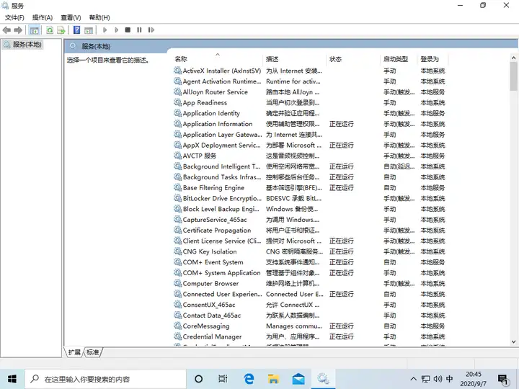Click the taskbar search box
The image size is (519, 389).
[x=105, y=379]
